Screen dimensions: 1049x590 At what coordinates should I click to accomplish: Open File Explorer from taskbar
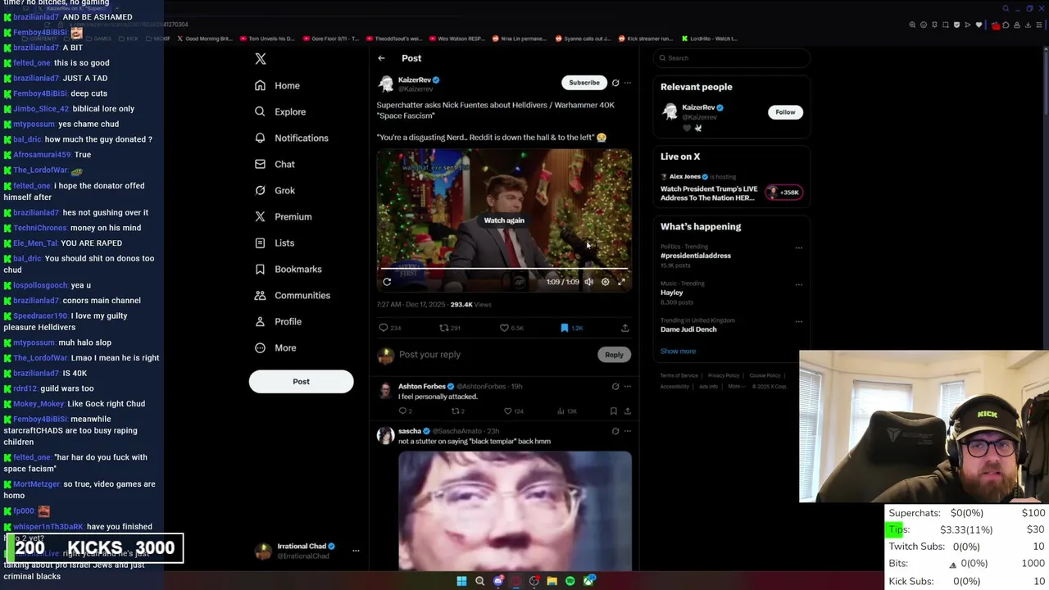point(552,581)
